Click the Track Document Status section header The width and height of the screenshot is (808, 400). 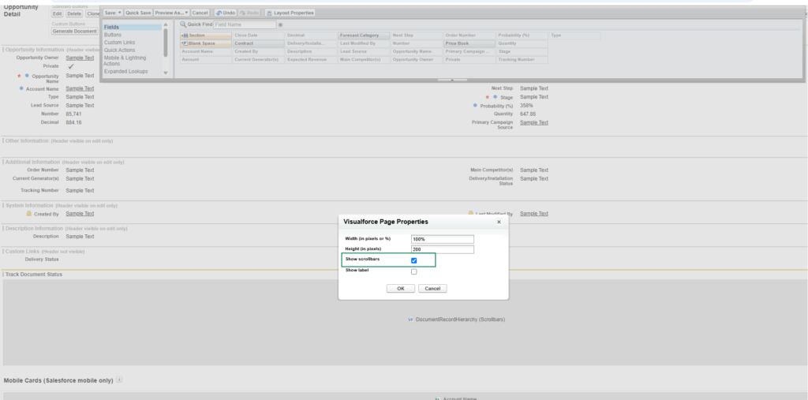[34, 275]
